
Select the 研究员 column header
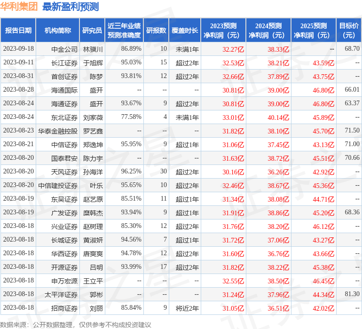coord(92,30)
